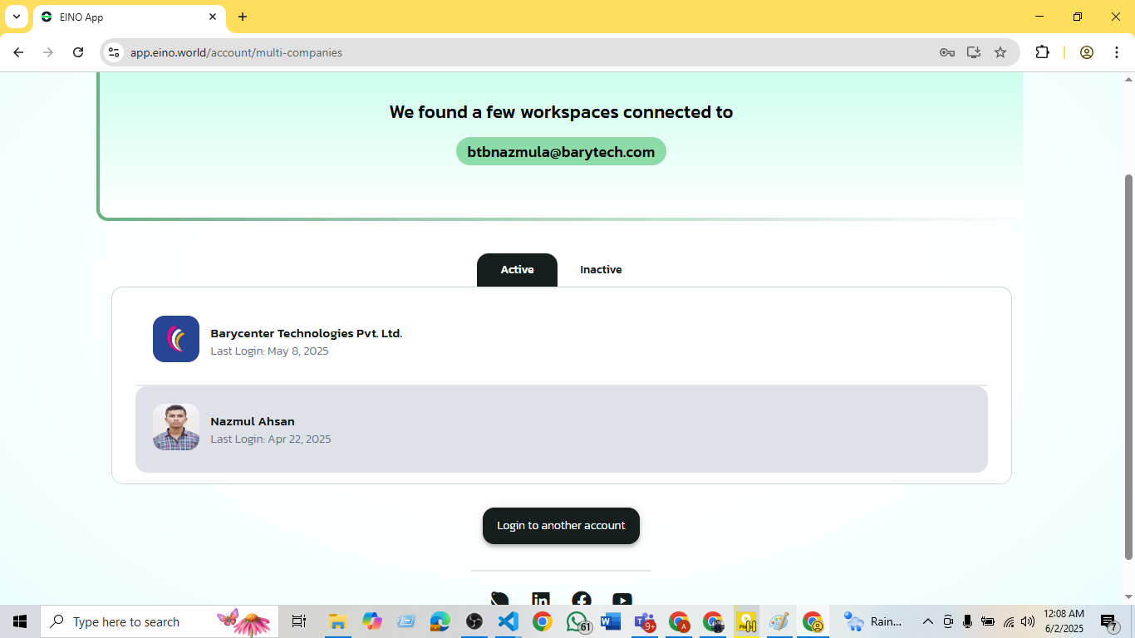1135x638 pixels.
Task: Click the microphone icon in system tray
Action: click(968, 621)
